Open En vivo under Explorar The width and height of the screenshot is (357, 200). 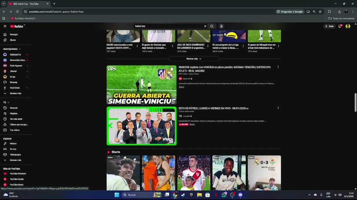[x=13, y=149]
